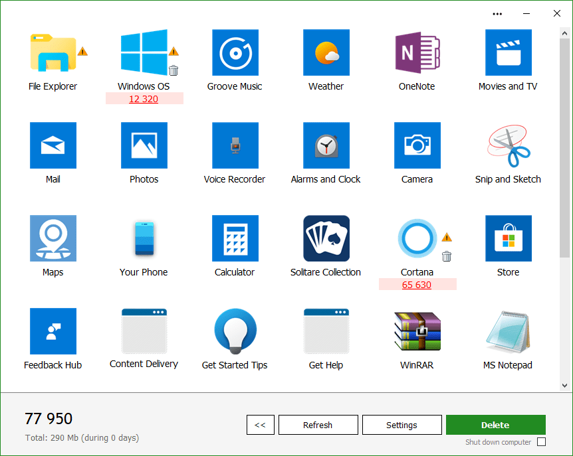Click the warning triangle on File Explorer
The height and width of the screenshot is (456, 573).
pos(82,50)
